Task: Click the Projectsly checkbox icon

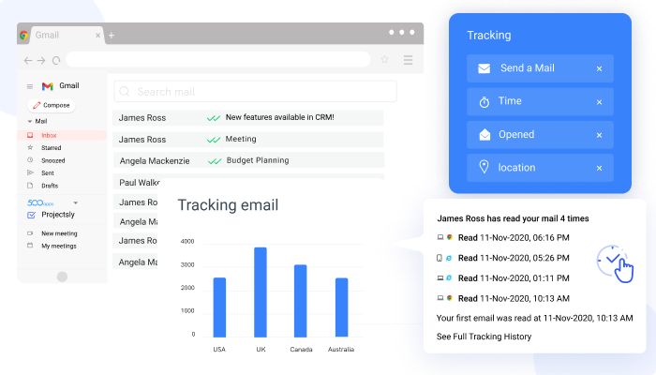Action: tap(31, 215)
